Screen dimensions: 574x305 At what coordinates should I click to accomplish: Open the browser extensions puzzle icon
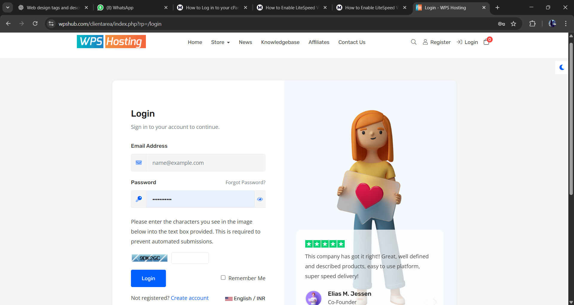tap(532, 24)
